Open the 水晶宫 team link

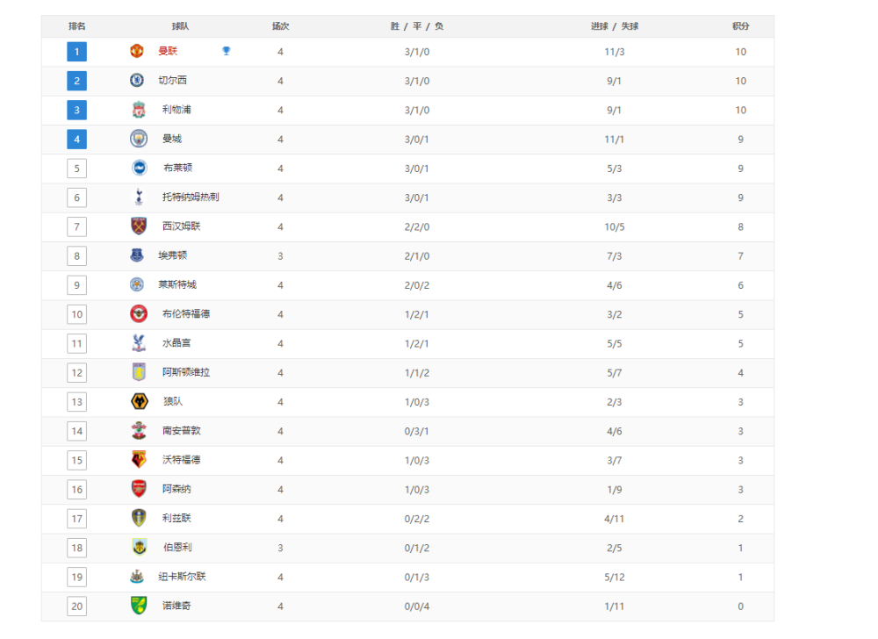[176, 343]
